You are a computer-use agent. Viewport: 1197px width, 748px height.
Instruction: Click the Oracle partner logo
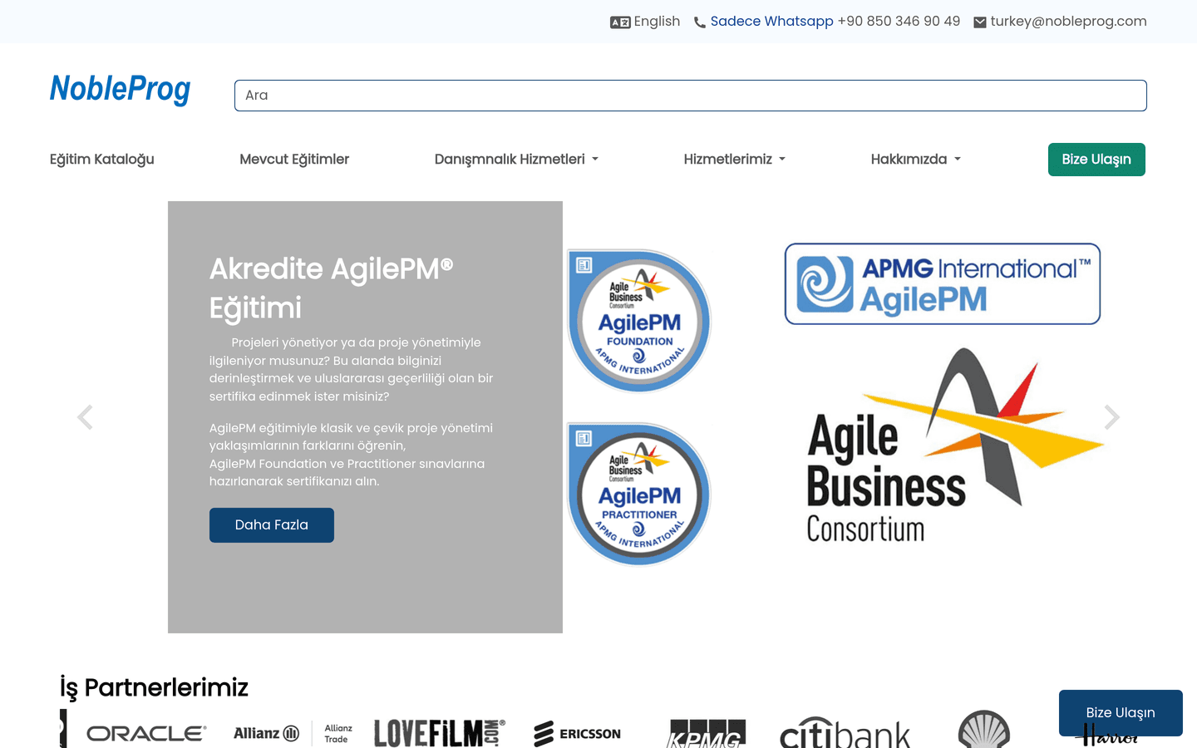tap(146, 733)
